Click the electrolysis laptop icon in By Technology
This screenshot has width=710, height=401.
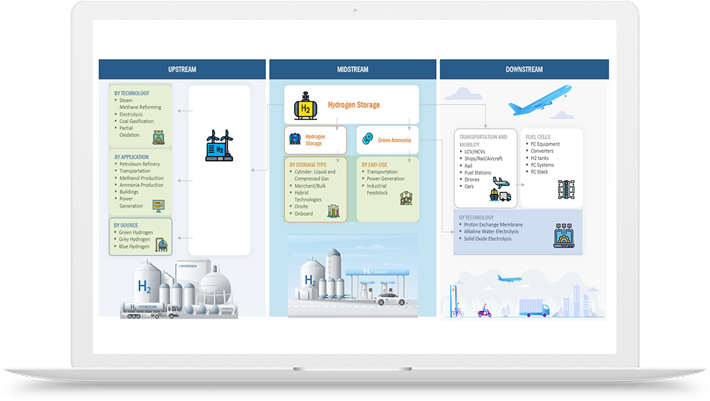pyautogui.click(x=566, y=235)
